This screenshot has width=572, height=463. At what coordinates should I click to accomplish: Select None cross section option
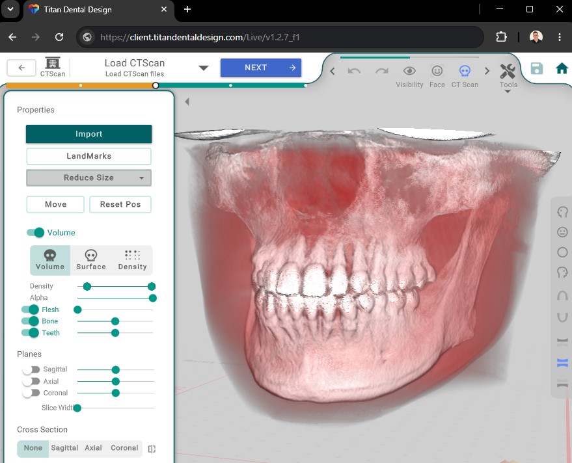tap(33, 448)
